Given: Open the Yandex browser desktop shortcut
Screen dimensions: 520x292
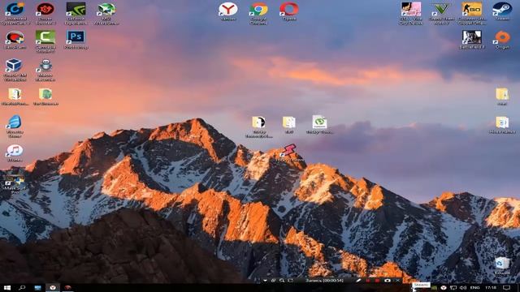Looking at the screenshot, I should (228, 11).
